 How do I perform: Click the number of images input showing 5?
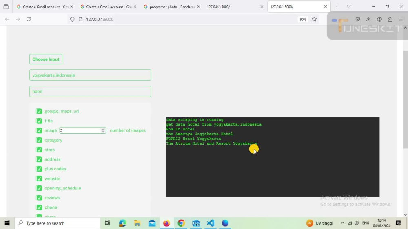point(82,130)
